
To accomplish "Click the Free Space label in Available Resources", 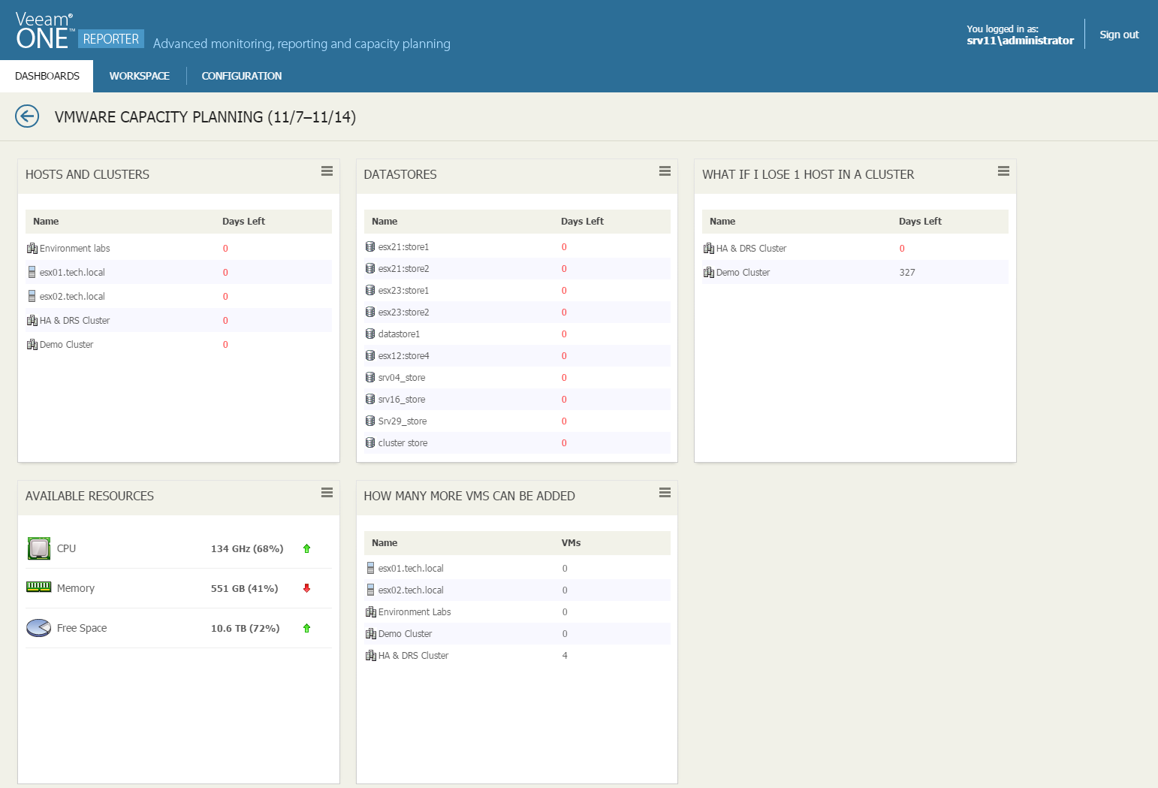I will tap(82, 628).
